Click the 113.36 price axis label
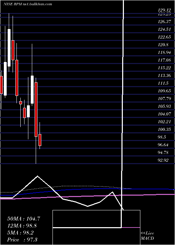 click(x=164, y=76)
